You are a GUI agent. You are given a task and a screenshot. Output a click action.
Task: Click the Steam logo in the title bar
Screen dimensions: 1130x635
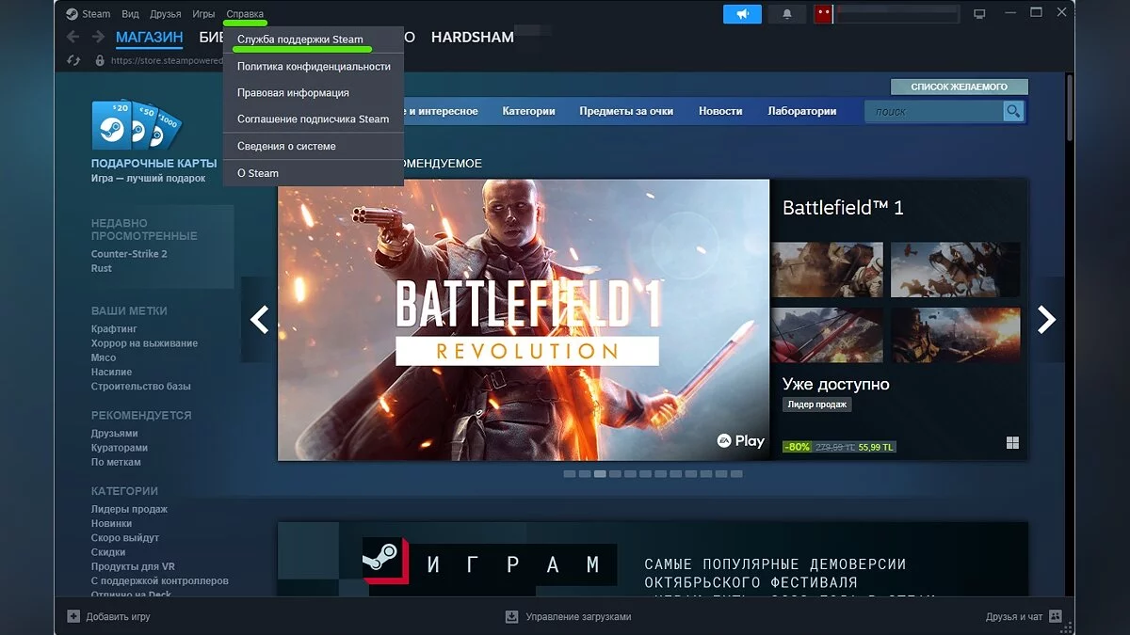(x=72, y=14)
